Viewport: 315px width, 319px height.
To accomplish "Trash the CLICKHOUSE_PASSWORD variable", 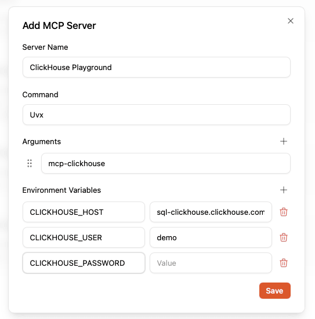I will click(284, 263).
